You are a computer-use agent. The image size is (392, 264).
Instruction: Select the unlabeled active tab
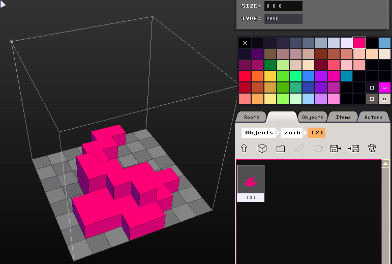282,117
